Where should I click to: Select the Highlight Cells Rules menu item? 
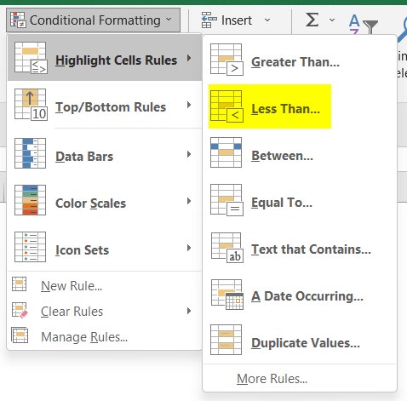coord(105,58)
